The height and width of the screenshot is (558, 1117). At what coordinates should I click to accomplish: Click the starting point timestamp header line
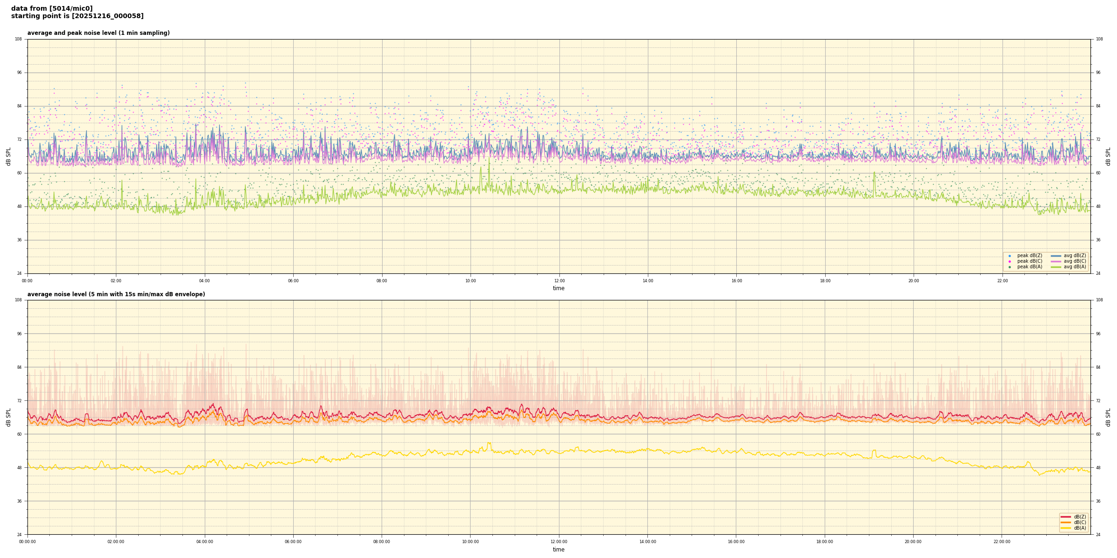[77, 16]
